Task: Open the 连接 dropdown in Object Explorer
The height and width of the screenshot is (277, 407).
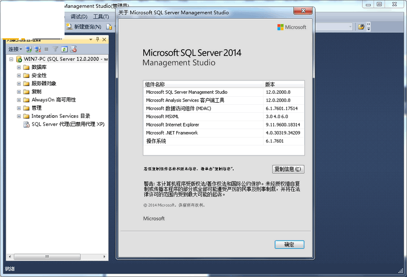Action: (15, 49)
